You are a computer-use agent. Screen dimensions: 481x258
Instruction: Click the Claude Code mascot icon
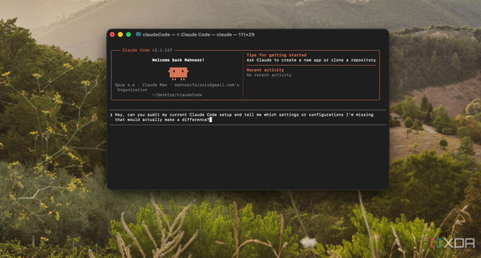(x=178, y=73)
